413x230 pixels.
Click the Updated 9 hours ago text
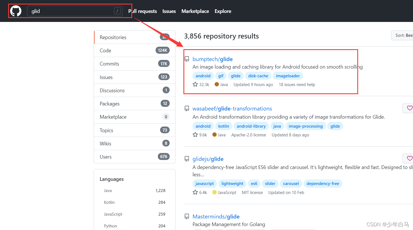click(x=253, y=85)
